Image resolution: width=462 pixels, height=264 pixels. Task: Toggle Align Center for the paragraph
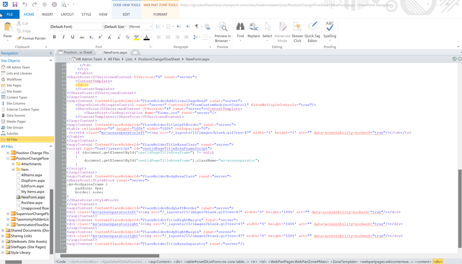click(168, 37)
